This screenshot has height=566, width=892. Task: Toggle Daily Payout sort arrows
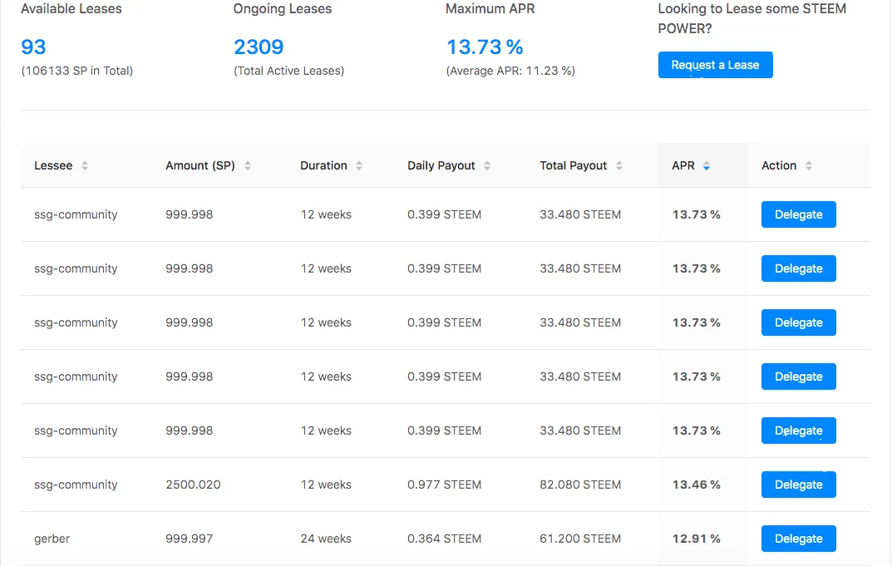(x=487, y=165)
